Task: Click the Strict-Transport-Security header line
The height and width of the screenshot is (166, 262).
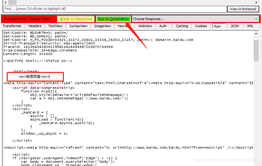Action: [x=49, y=43]
